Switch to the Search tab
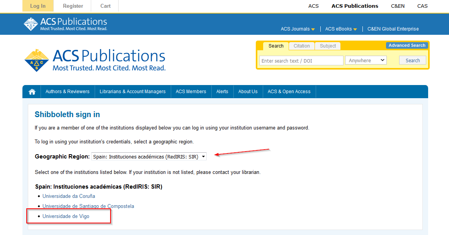 click(276, 46)
